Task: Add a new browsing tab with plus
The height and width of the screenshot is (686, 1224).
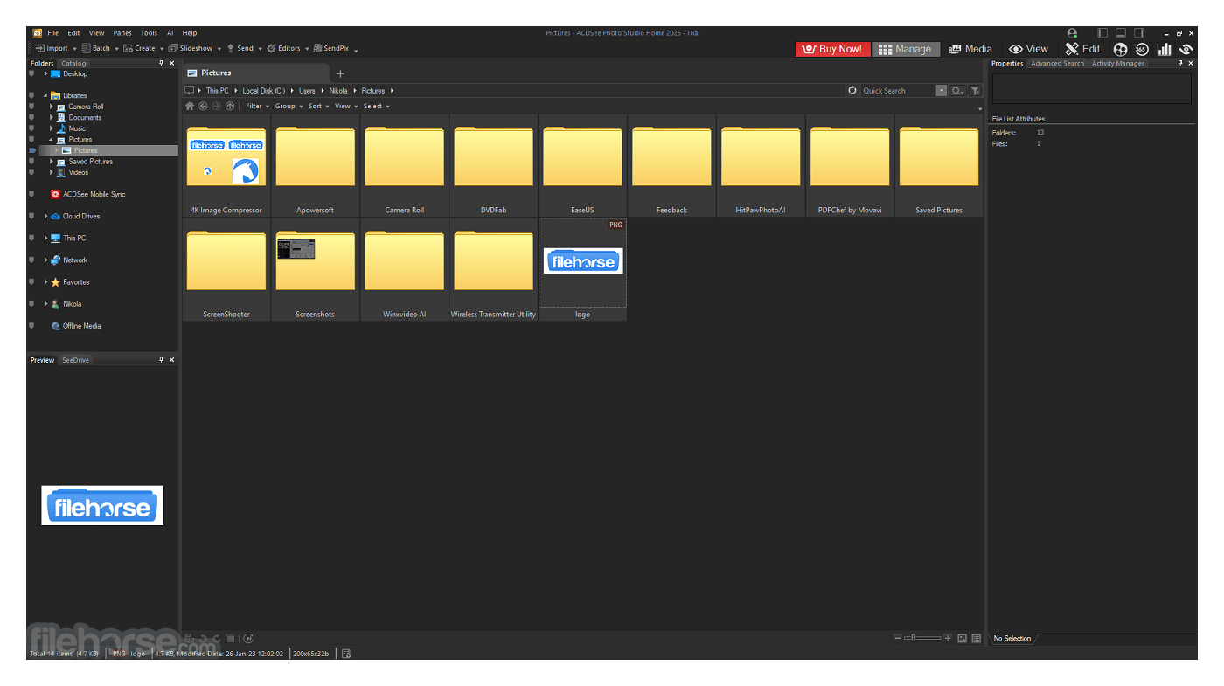Action: (341, 74)
